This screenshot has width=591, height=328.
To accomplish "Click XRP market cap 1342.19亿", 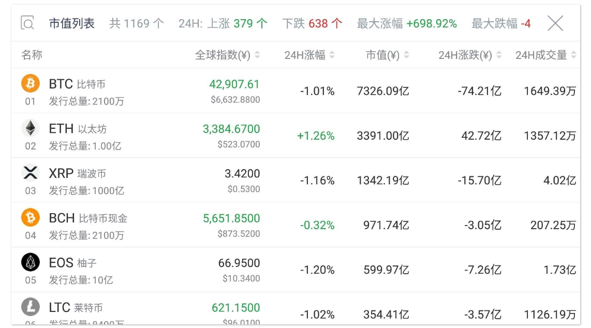I will coord(383,181).
